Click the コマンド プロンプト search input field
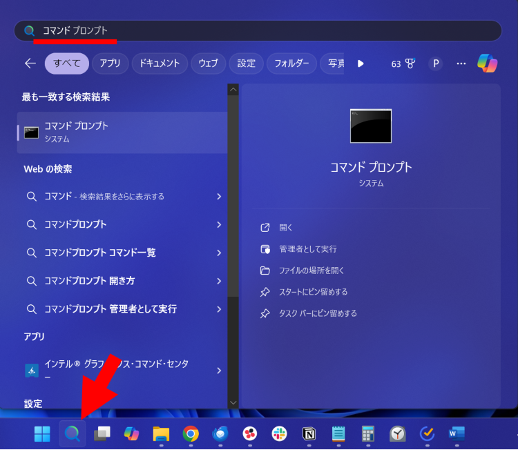 pos(258,30)
